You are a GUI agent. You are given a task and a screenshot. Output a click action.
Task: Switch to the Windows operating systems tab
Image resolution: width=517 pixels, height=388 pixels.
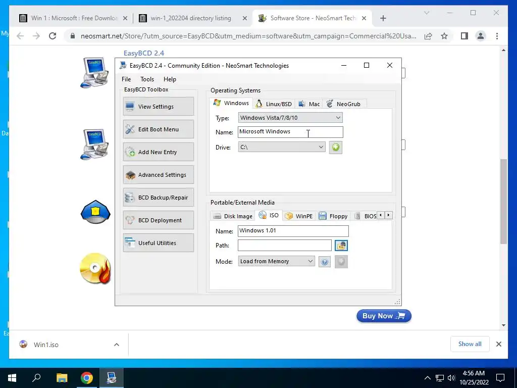point(231,103)
